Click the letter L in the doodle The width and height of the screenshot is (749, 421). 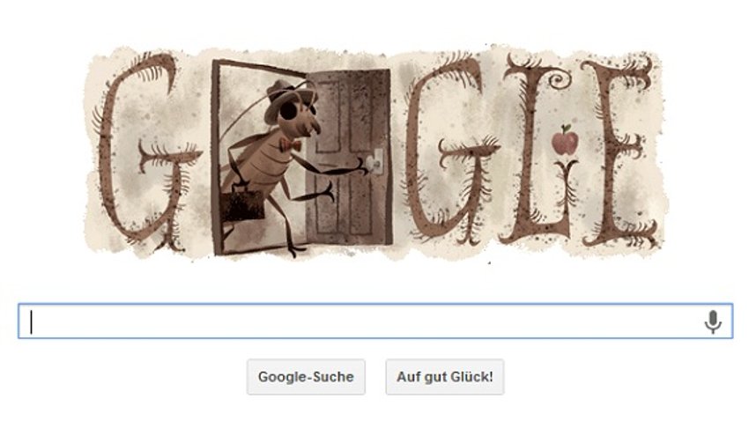pos(537,151)
